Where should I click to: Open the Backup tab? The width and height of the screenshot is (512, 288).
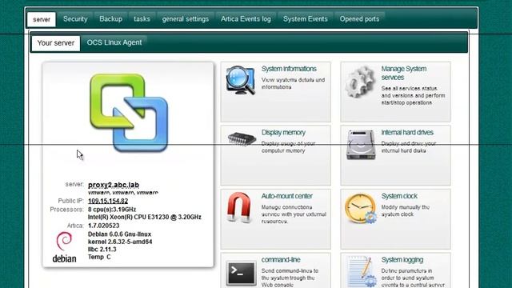point(110,19)
